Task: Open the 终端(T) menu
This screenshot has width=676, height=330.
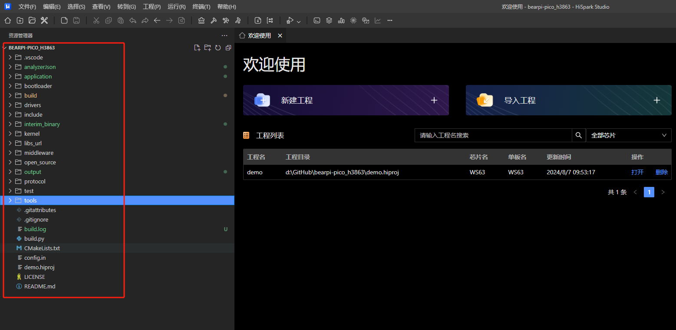Action: click(x=201, y=7)
